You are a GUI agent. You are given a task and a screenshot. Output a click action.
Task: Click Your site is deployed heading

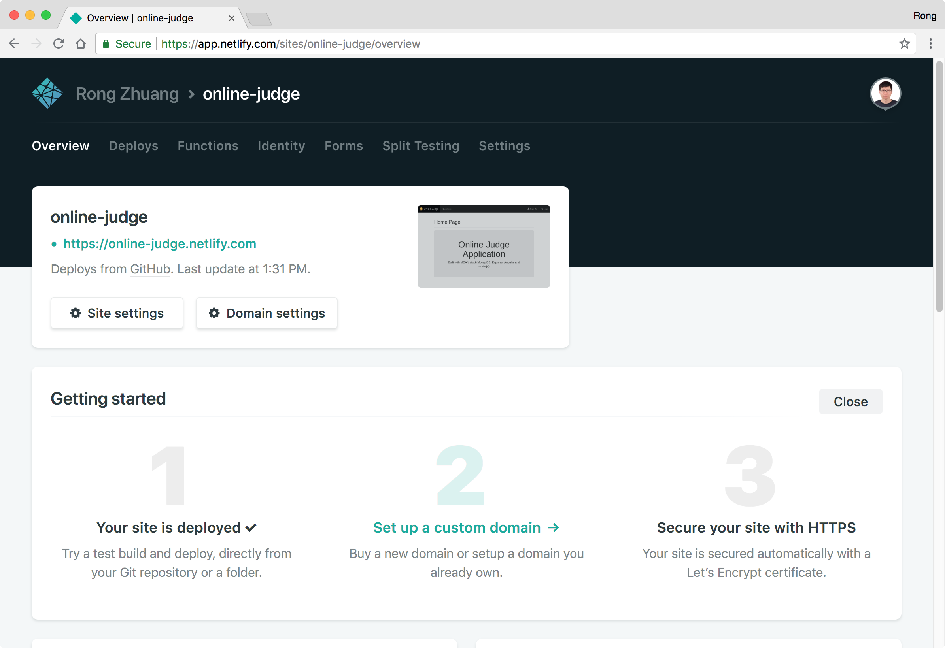point(176,527)
